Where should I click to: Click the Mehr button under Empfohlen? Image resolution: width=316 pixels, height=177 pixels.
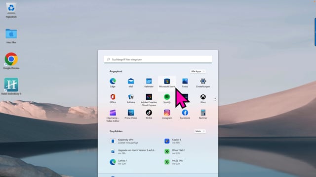[200, 131]
